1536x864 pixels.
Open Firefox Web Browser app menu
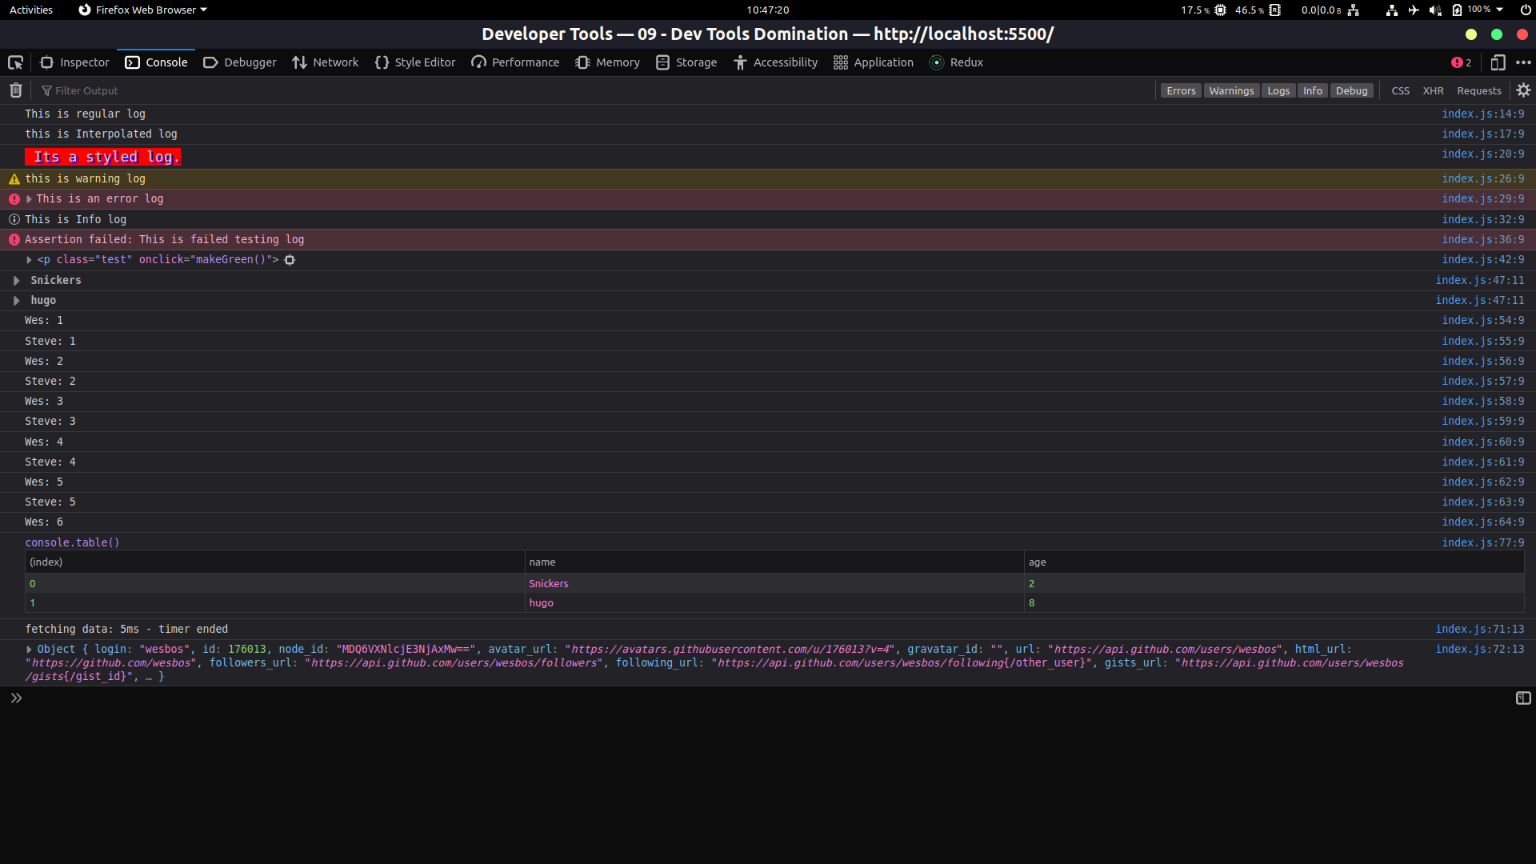point(144,10)
